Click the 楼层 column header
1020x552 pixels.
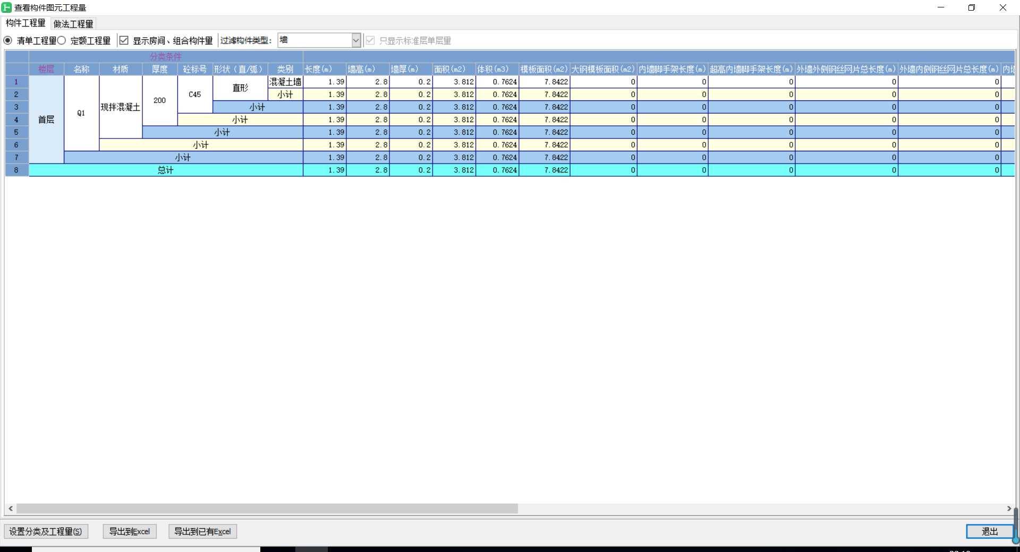[x=46, y=69]
